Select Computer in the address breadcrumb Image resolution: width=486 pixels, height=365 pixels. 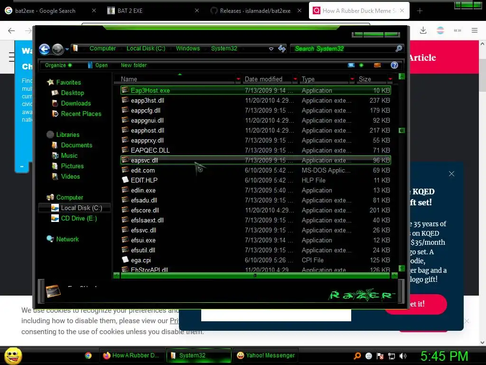103,48
